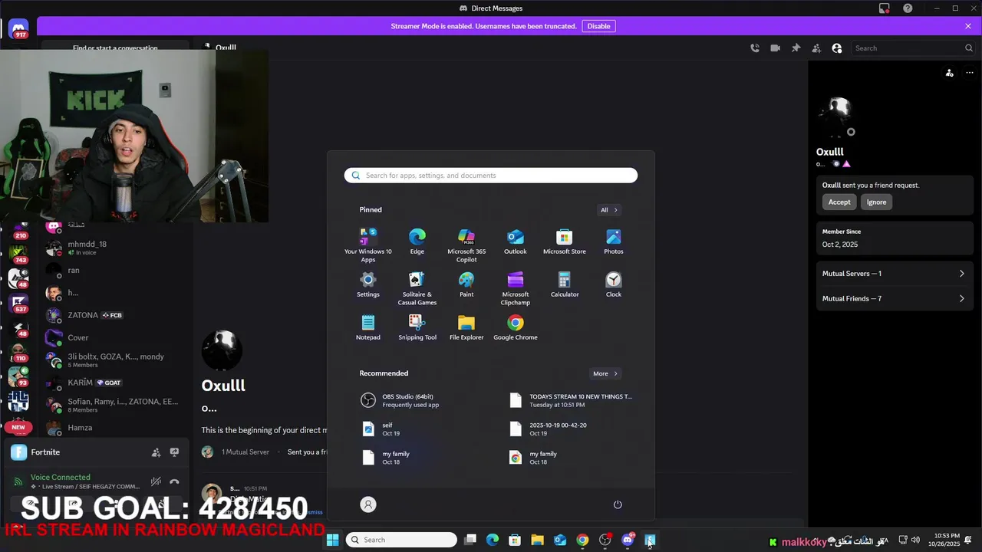982x552 pixels.
Task: Add friends to DM icon
Action: click(x=816, y=48)
